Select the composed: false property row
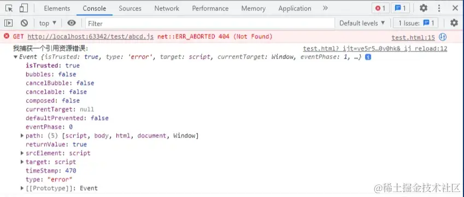The image size is (464, 197). 52,101
